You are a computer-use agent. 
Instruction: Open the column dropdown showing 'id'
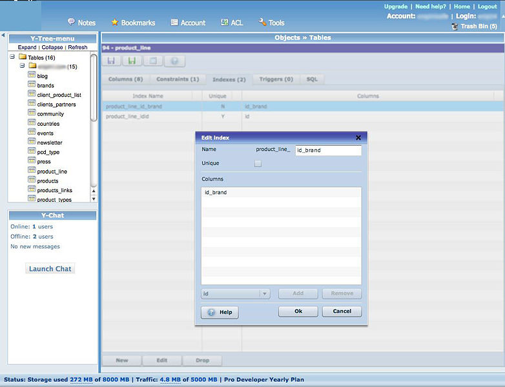point(235,293)
